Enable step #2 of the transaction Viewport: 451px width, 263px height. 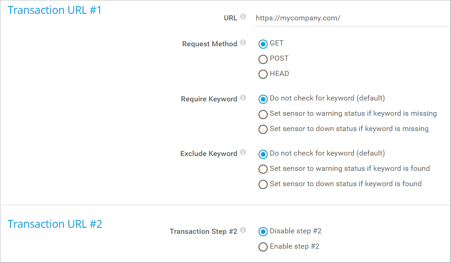point(263,247)
